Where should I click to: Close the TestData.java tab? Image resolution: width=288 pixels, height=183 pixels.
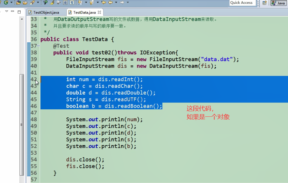tap(99, 12)
